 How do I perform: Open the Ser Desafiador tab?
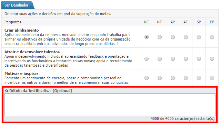click(17, 5)
